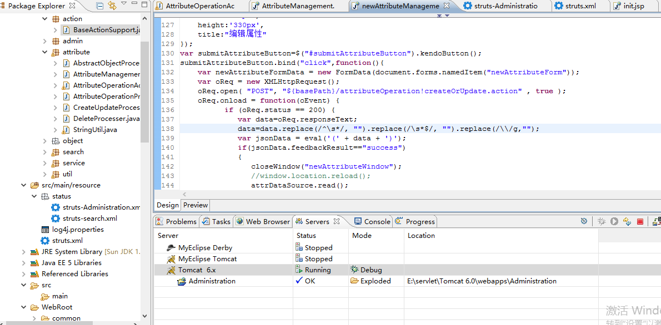
Task: Select struts-Administration.xml in tree
Action: (x=96, y=207)
